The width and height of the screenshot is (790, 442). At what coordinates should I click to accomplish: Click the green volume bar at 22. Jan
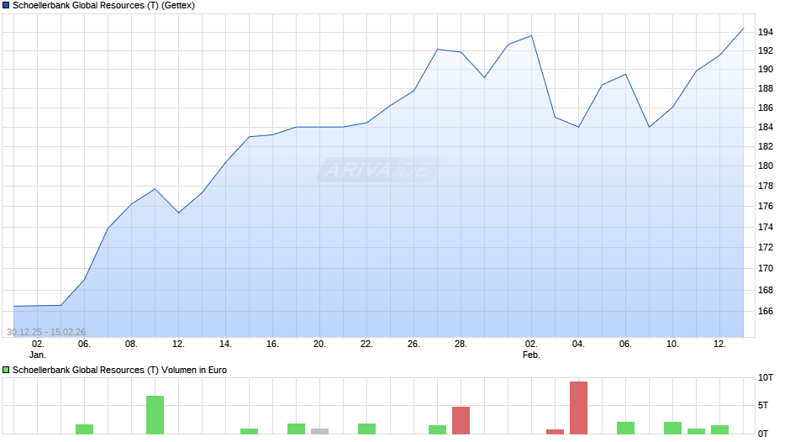click(x=366, y=429)
